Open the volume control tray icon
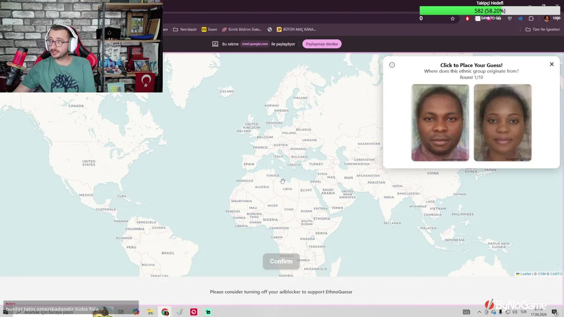This screenshot has width=564, height=317. (x=514, y=312)
